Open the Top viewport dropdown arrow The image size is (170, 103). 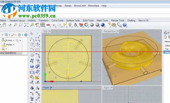[50, 31]
